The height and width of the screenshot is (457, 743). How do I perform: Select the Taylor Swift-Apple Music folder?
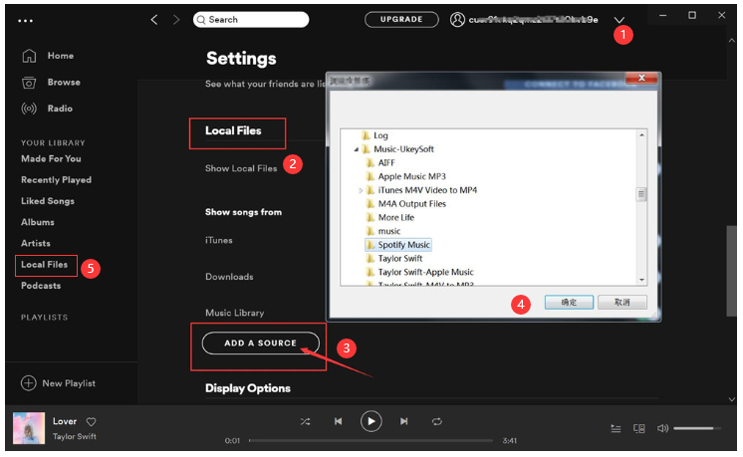pos(425,272)
